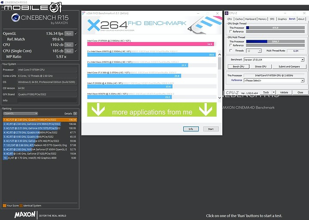Open the OpenGL ranking dropdown
Image resolution: width=309 pixels, height=220 pixels.
pyautogui.click(x=21, y=114)
